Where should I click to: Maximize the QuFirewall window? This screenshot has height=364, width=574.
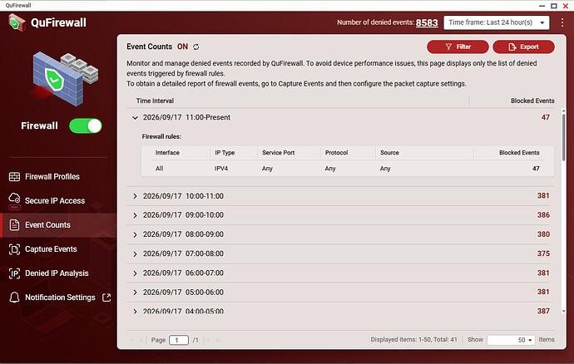[554, 6]
